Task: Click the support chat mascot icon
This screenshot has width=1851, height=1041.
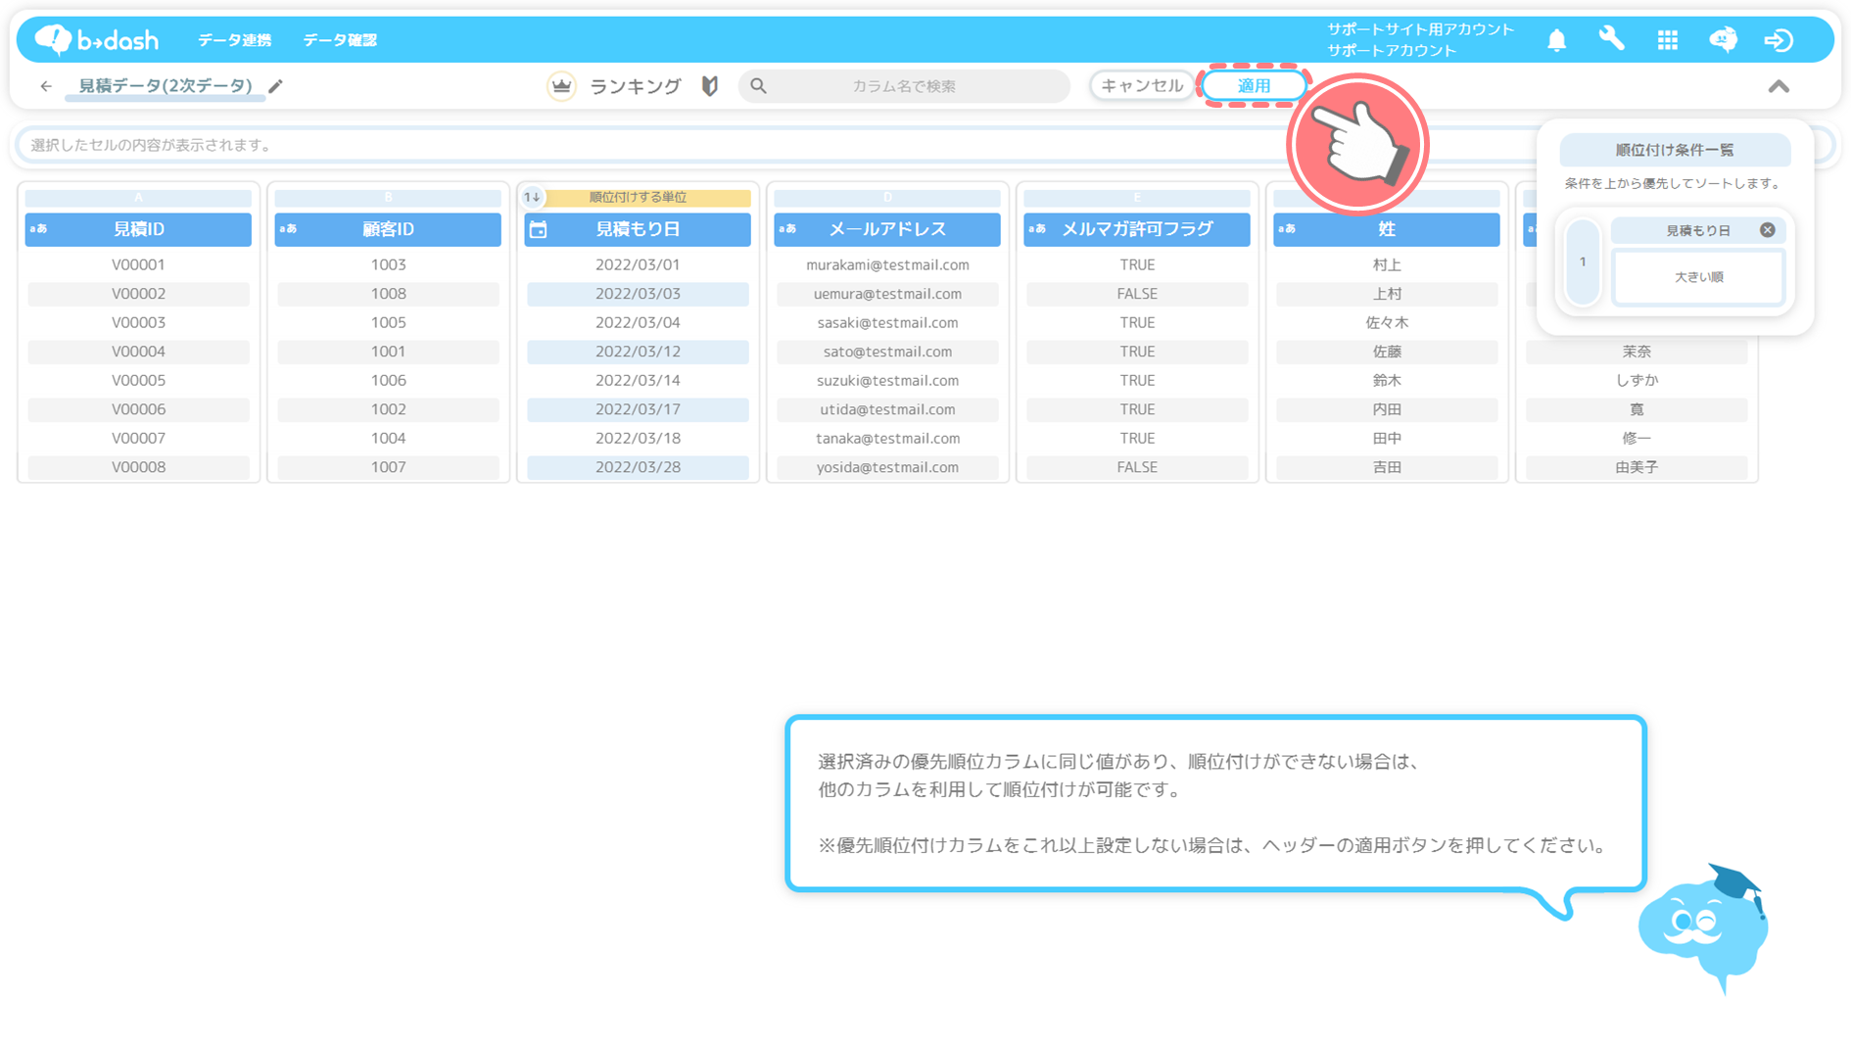Action: 1723,40
